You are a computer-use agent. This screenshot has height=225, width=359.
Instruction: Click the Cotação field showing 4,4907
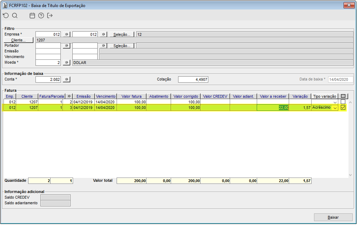(193, 79)
